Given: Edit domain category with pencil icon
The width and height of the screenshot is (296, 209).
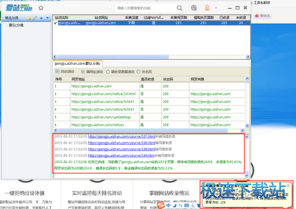Looking at the screenshot, I should coord(35,18).
